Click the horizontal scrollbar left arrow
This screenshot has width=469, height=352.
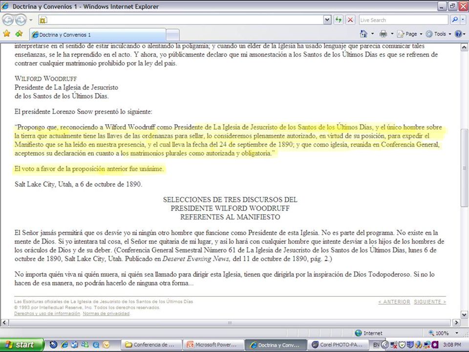(4, 323)
